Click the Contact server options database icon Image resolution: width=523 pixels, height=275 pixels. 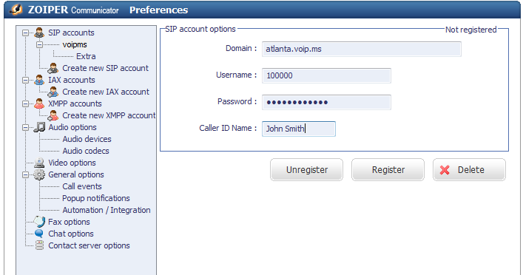click(x=39, y=245)
